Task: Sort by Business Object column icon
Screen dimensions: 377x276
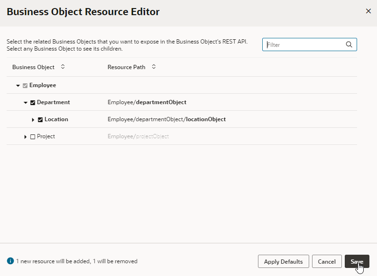Action: [x=63, y=67]
